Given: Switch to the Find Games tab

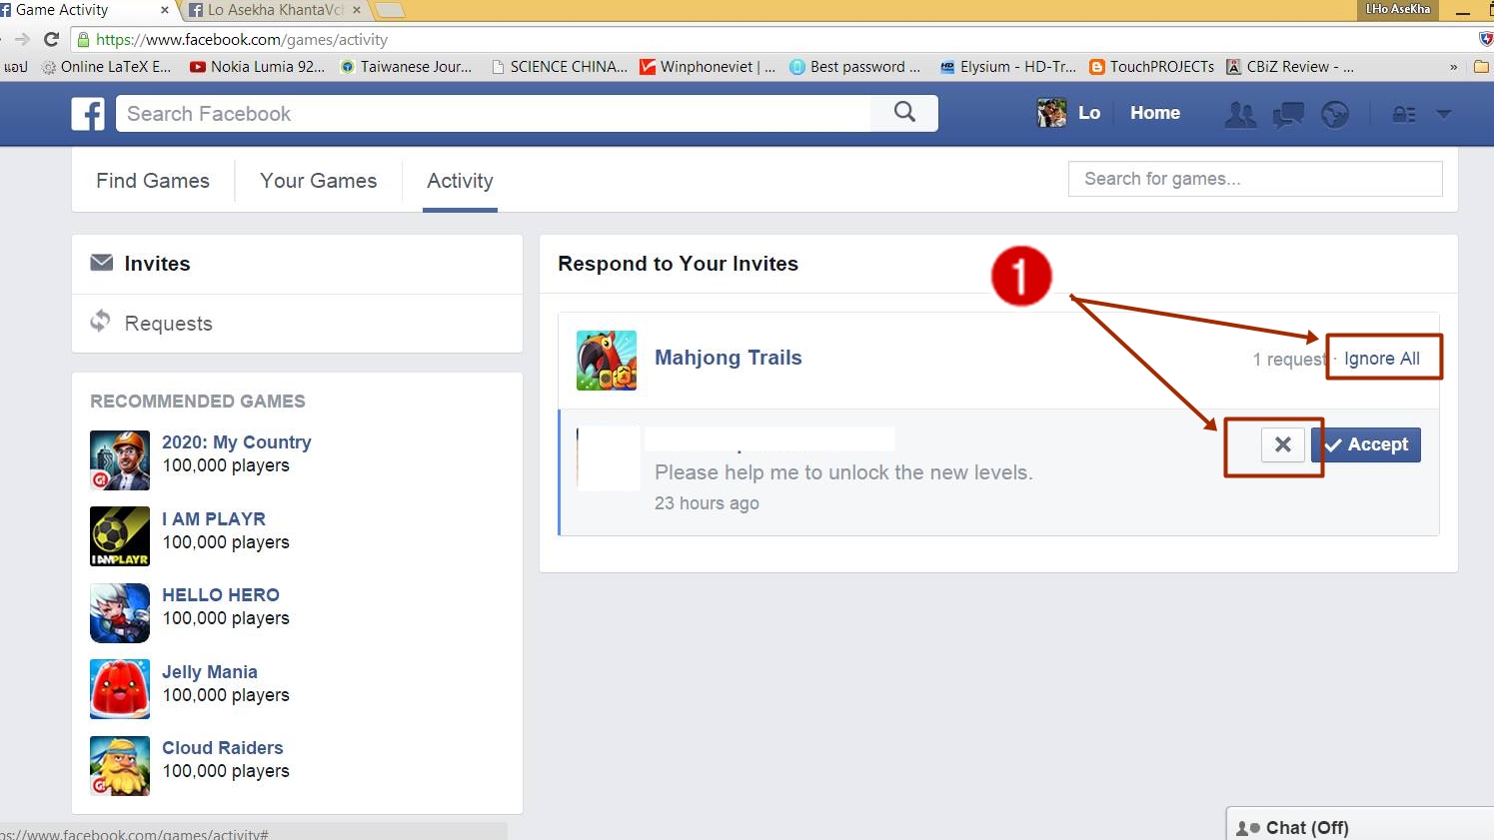Looking at the screenshot, I should pos(153,181).
